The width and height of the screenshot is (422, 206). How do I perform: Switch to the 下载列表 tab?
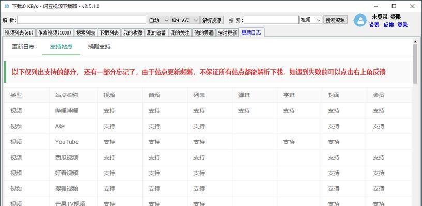109,32
